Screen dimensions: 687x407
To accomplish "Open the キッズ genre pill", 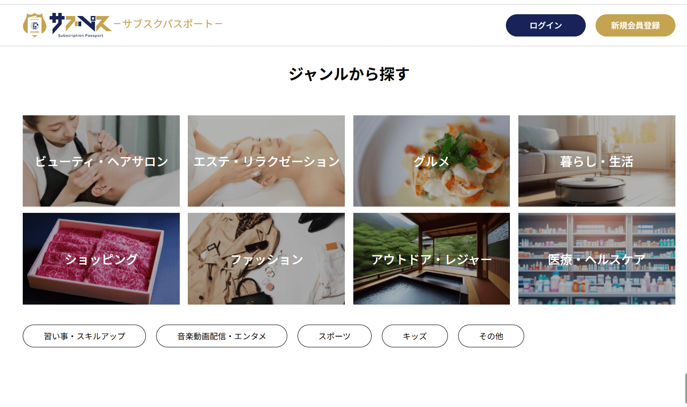I will tap(415, 336).
